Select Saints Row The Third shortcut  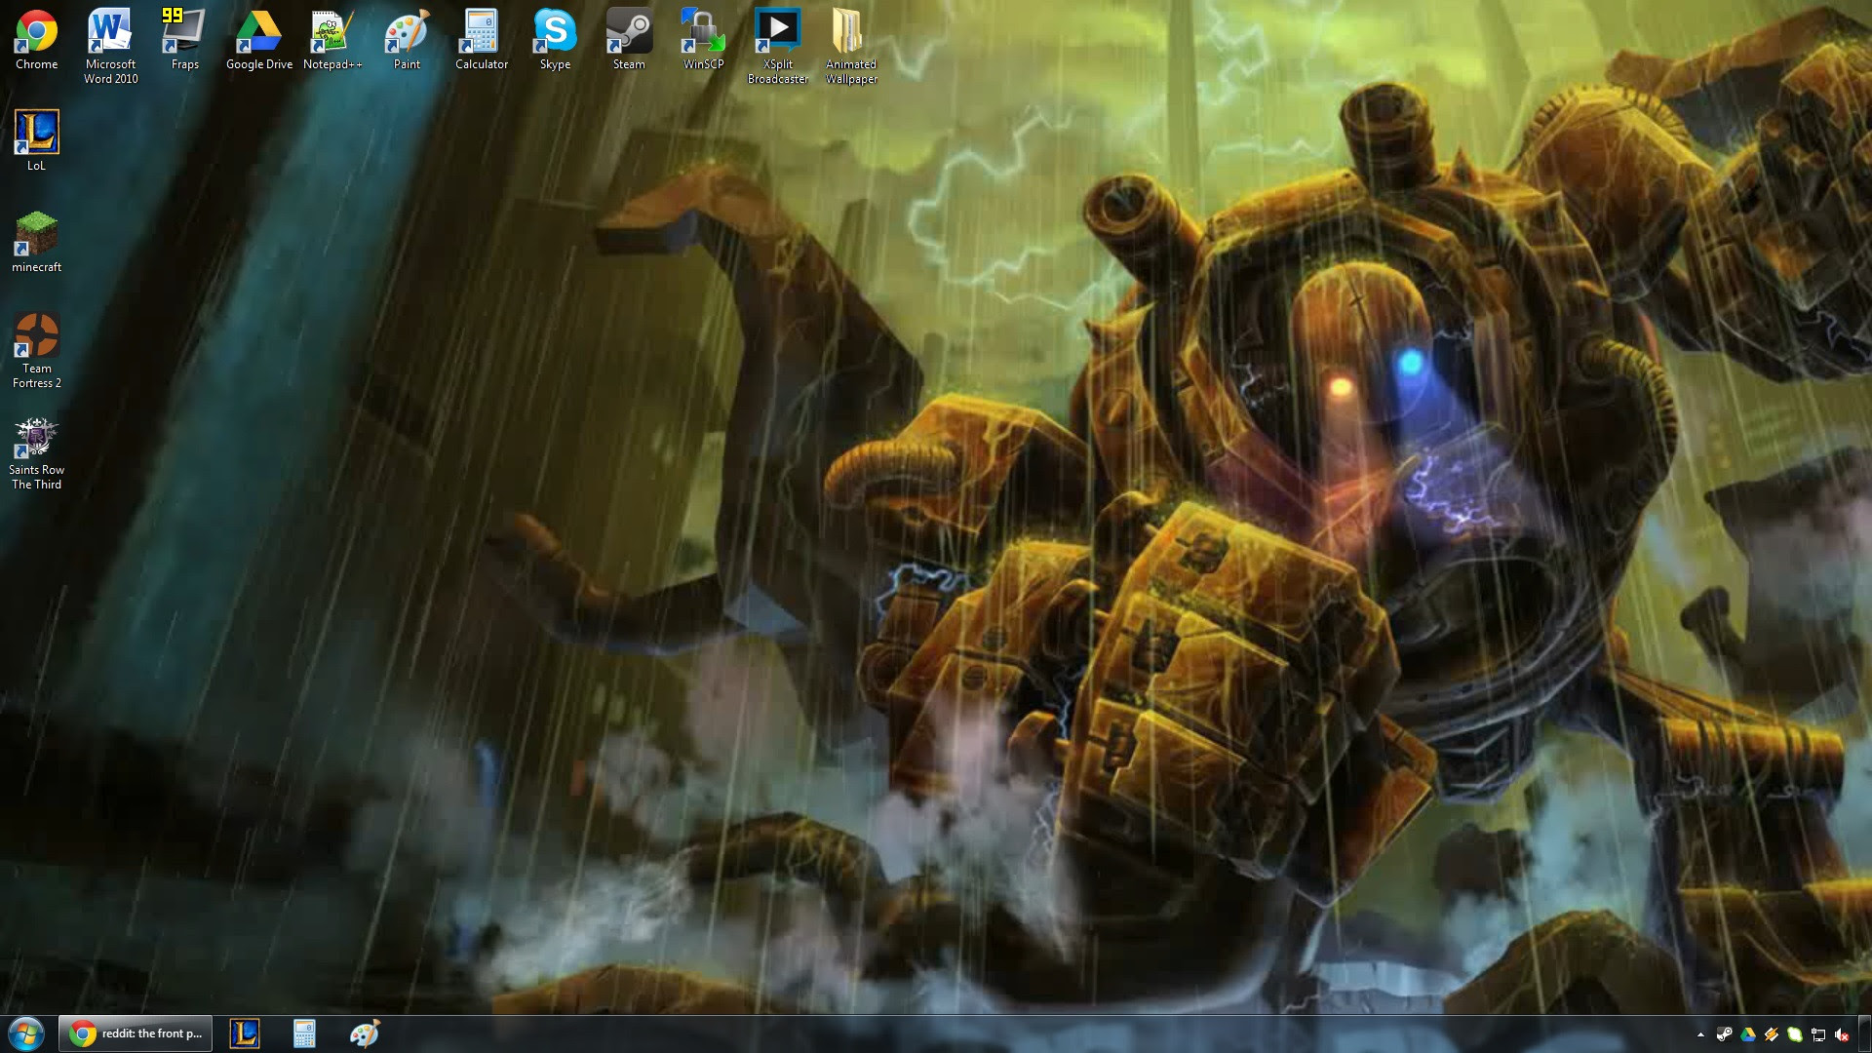[x=36, y=453]
